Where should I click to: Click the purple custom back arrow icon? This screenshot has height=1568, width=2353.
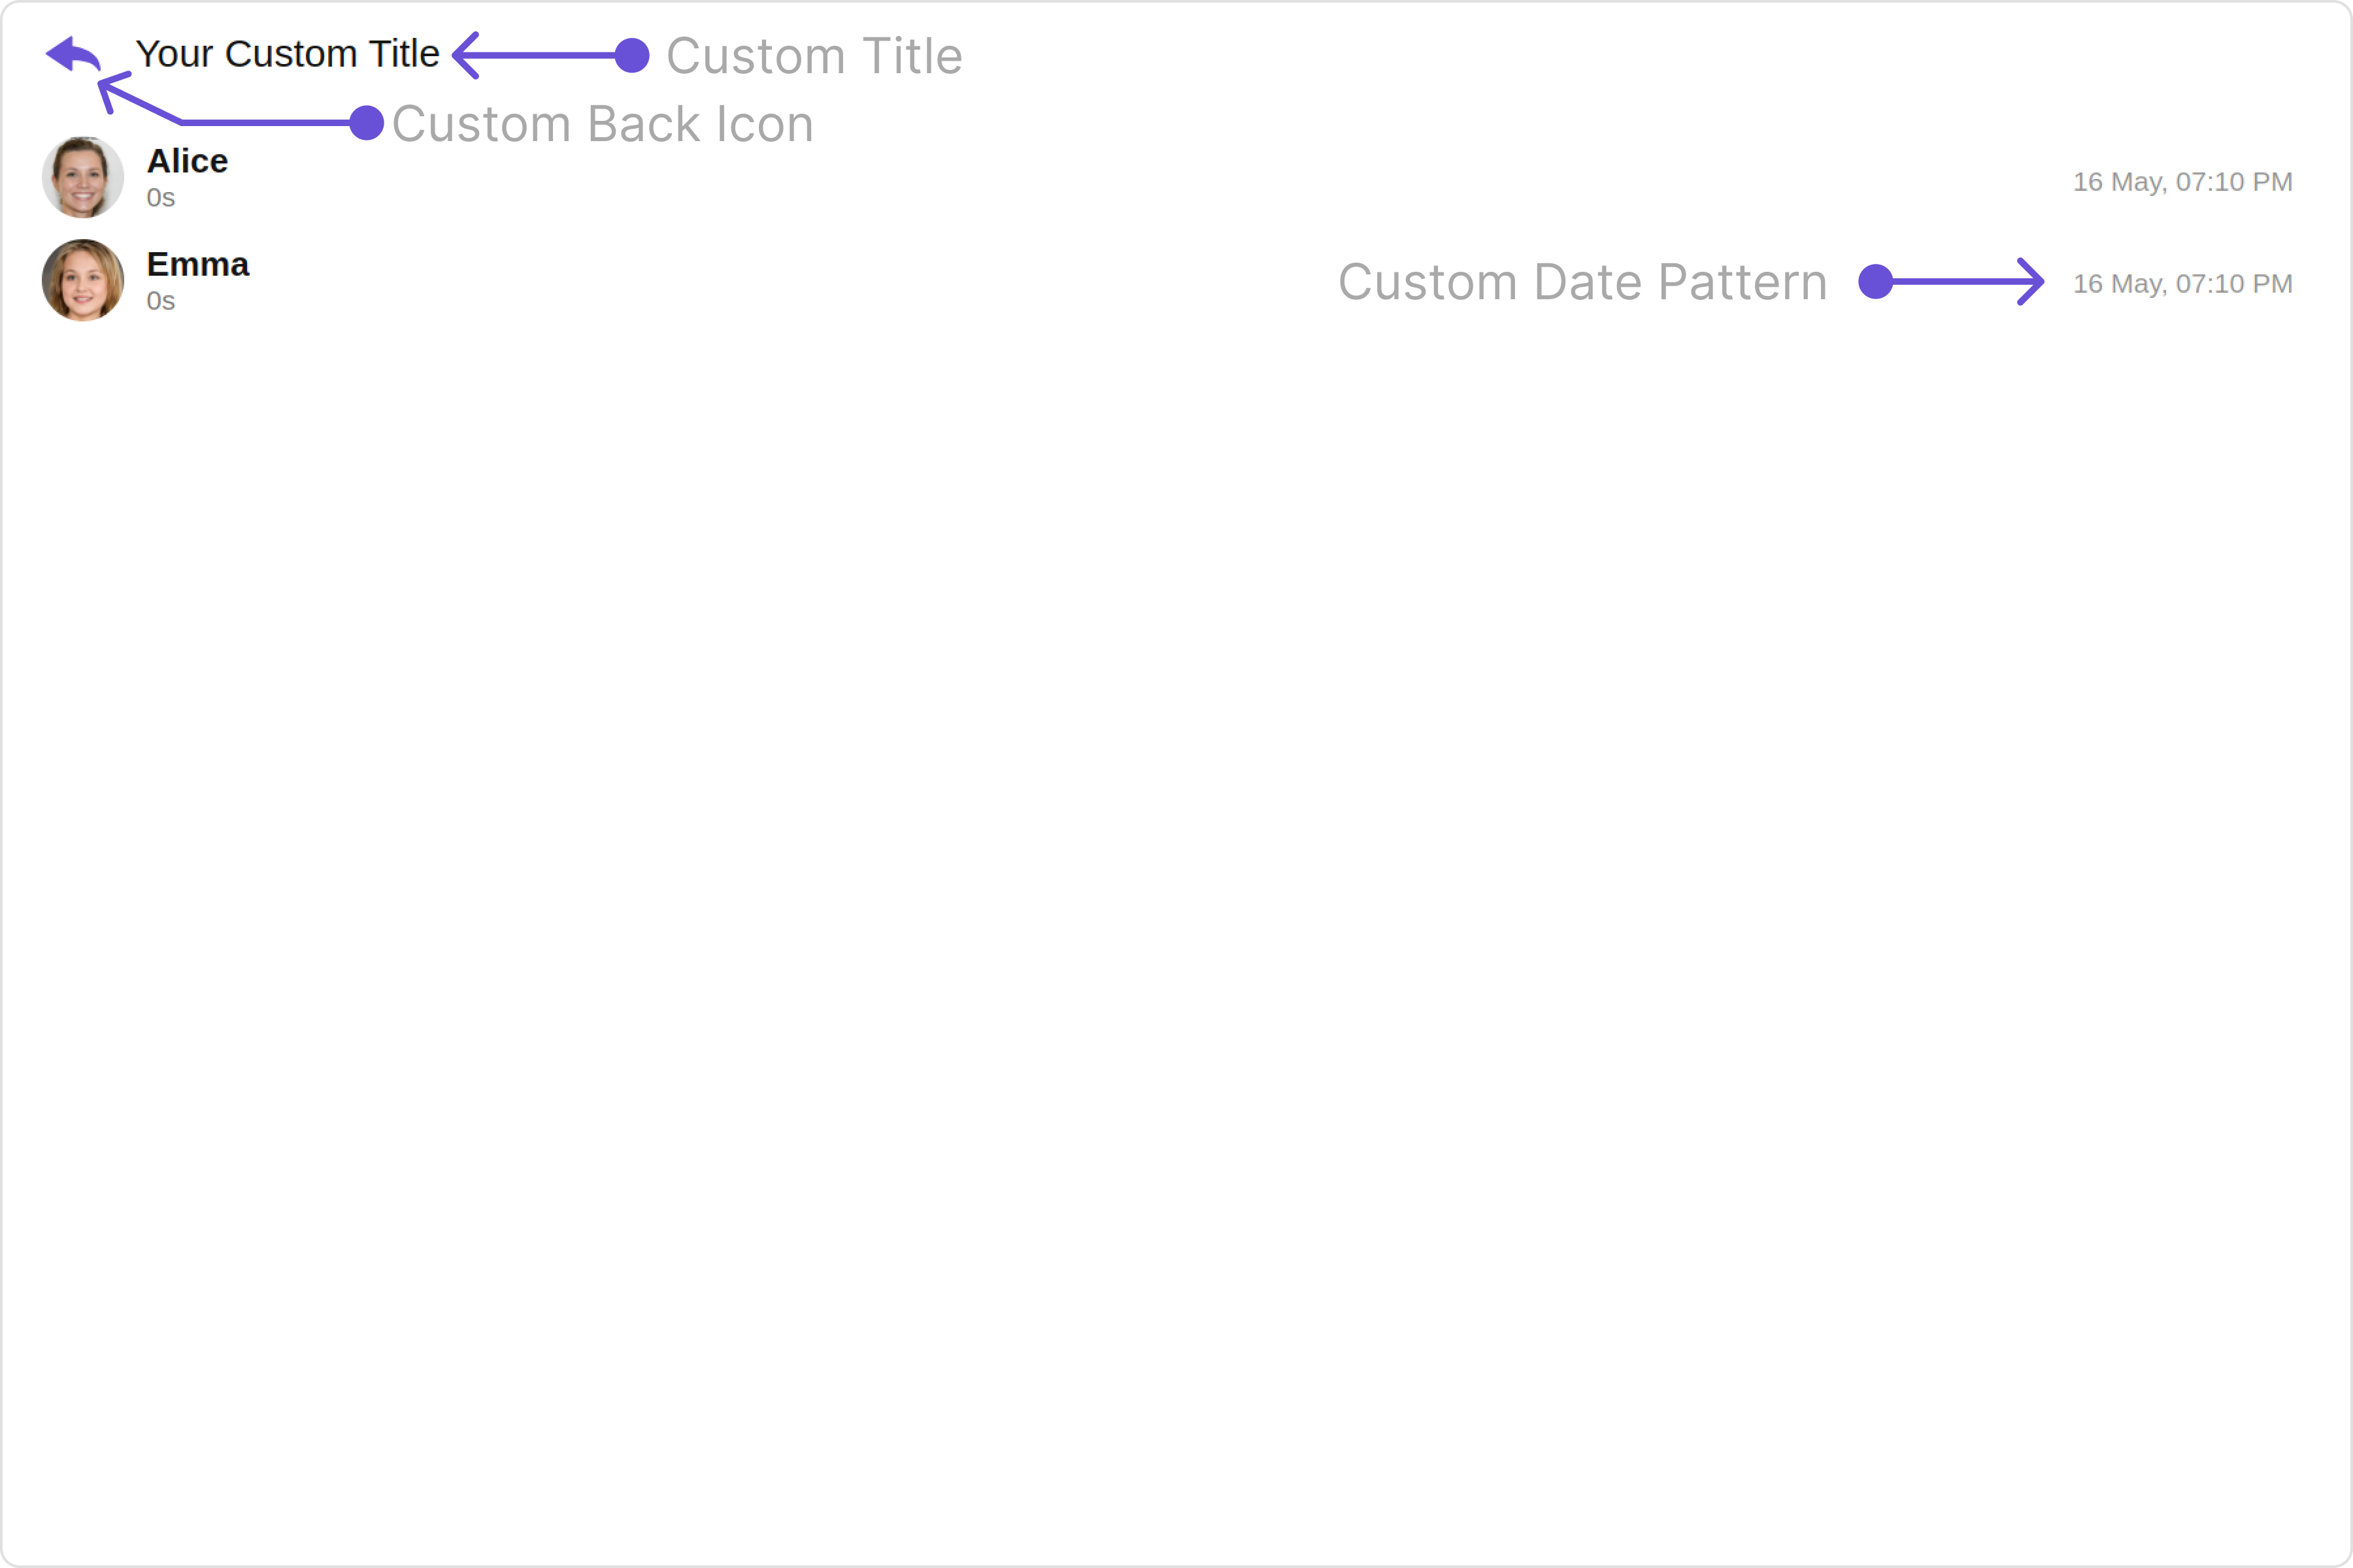73,54
